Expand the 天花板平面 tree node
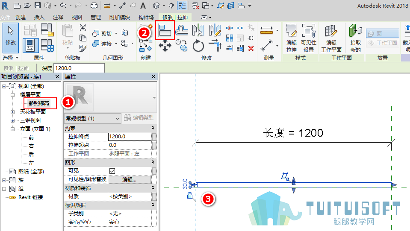The width and height of the screenshot is (410, 231). [x=12, y=112]
